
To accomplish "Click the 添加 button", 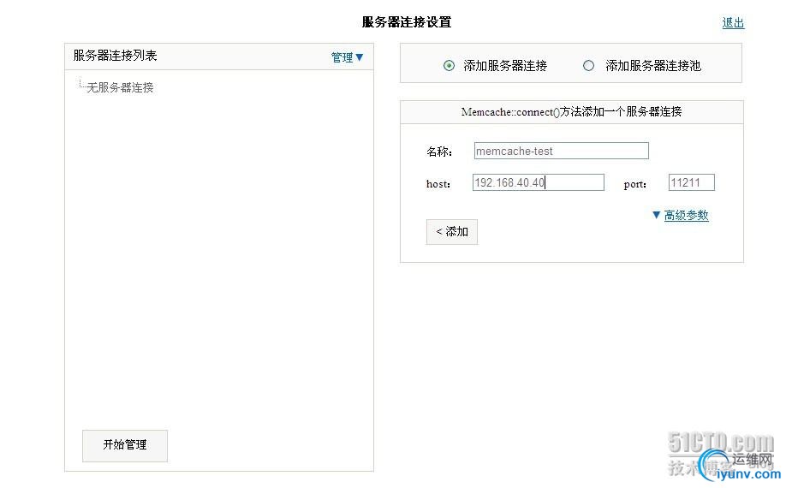I will click(x=451, y=232).
